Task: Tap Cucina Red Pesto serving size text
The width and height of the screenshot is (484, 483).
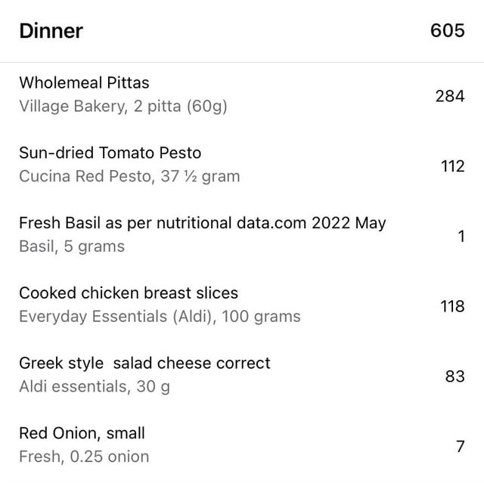Action: (129, 176)
